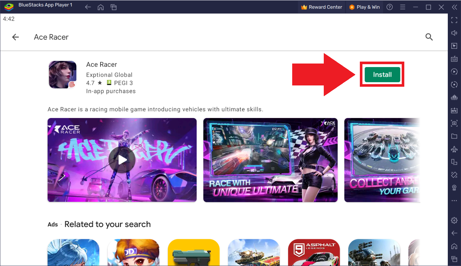461x266 pixels.
Task: Open the robot mech ad app
Action: coord(374,252)
